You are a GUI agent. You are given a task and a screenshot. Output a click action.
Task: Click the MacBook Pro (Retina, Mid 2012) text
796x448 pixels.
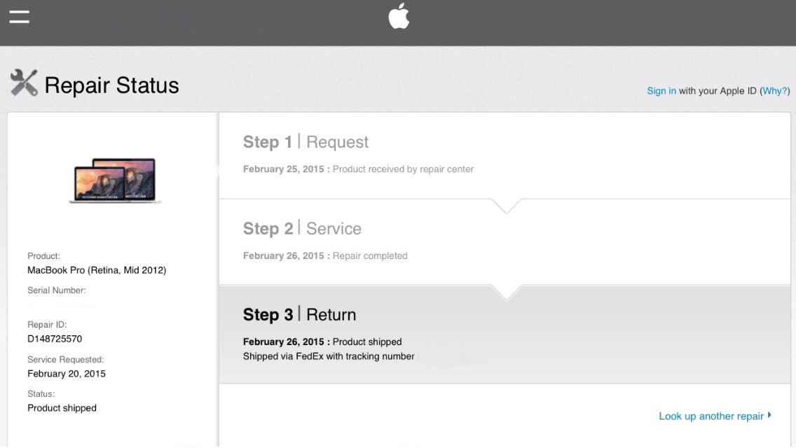[97, 270]
